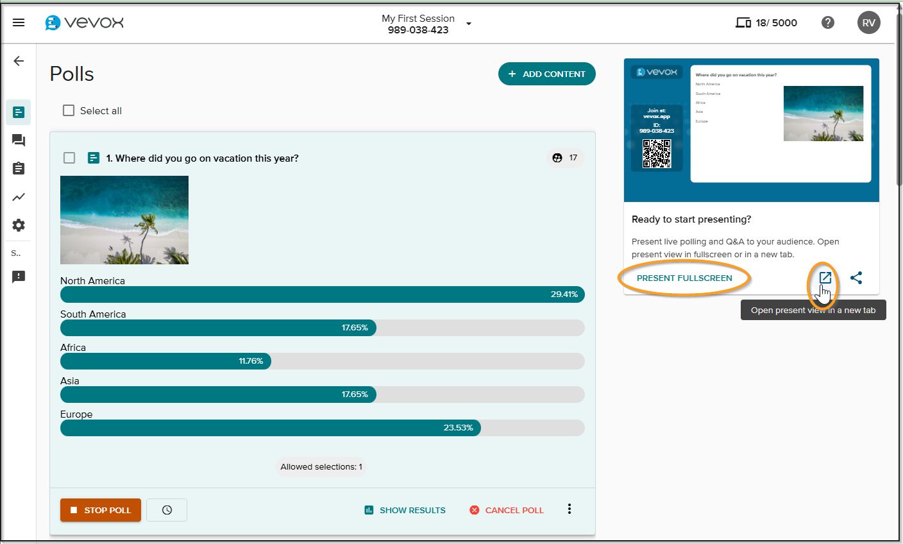This screenshot has height=544, width=903.
Task: Open the help question mark icon
Action: 828,23
